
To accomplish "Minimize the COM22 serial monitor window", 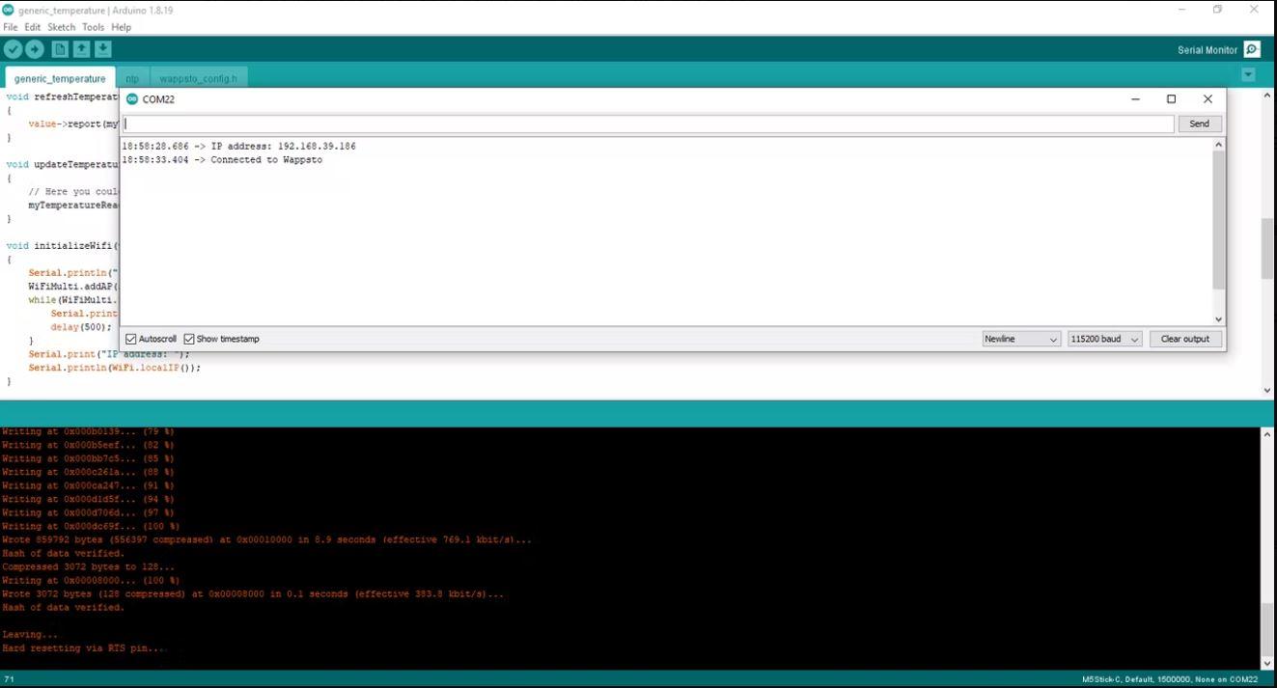I will tap(1135, 98).
